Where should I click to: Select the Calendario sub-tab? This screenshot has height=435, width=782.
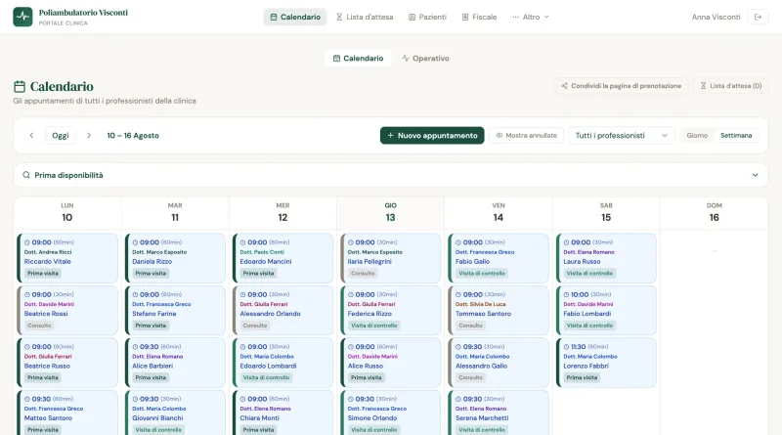pos(358,59)
